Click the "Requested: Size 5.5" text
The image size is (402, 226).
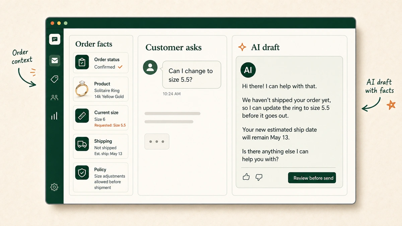(110, 125)
